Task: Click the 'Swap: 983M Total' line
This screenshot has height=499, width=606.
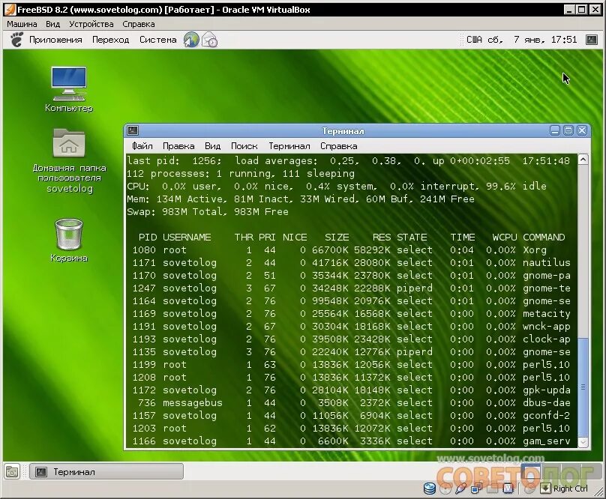Action: pyautogui.click(x=208, y=211)
